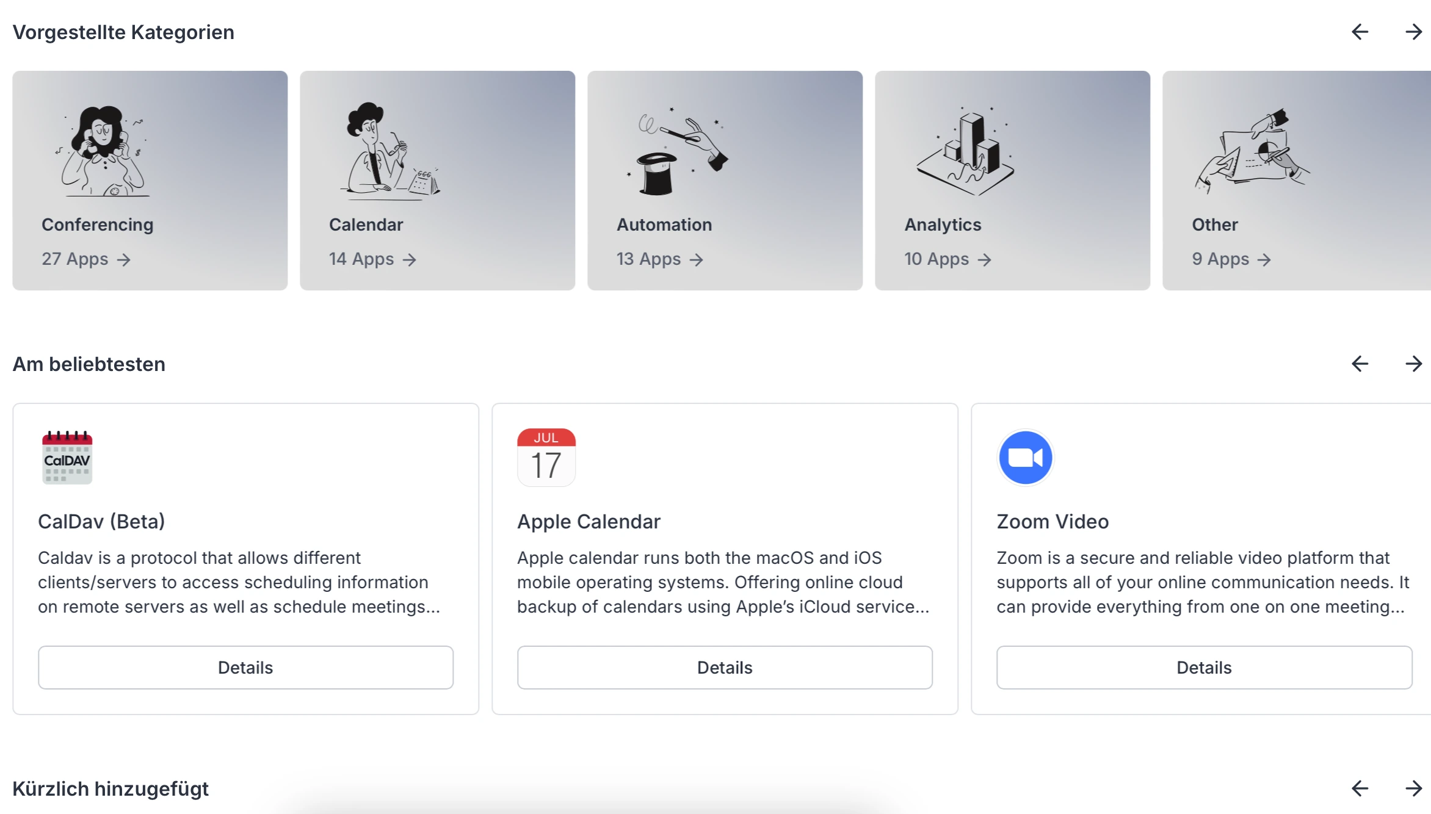The width and height of the screenshot is (1431, 814).
Task: Open Details for Zoom Video
Action: [x=1204, y=668]
